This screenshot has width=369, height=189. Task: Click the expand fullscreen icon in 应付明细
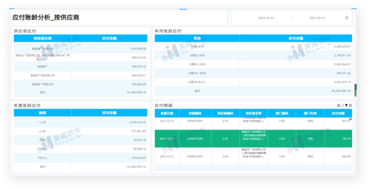tap(342, 106)
